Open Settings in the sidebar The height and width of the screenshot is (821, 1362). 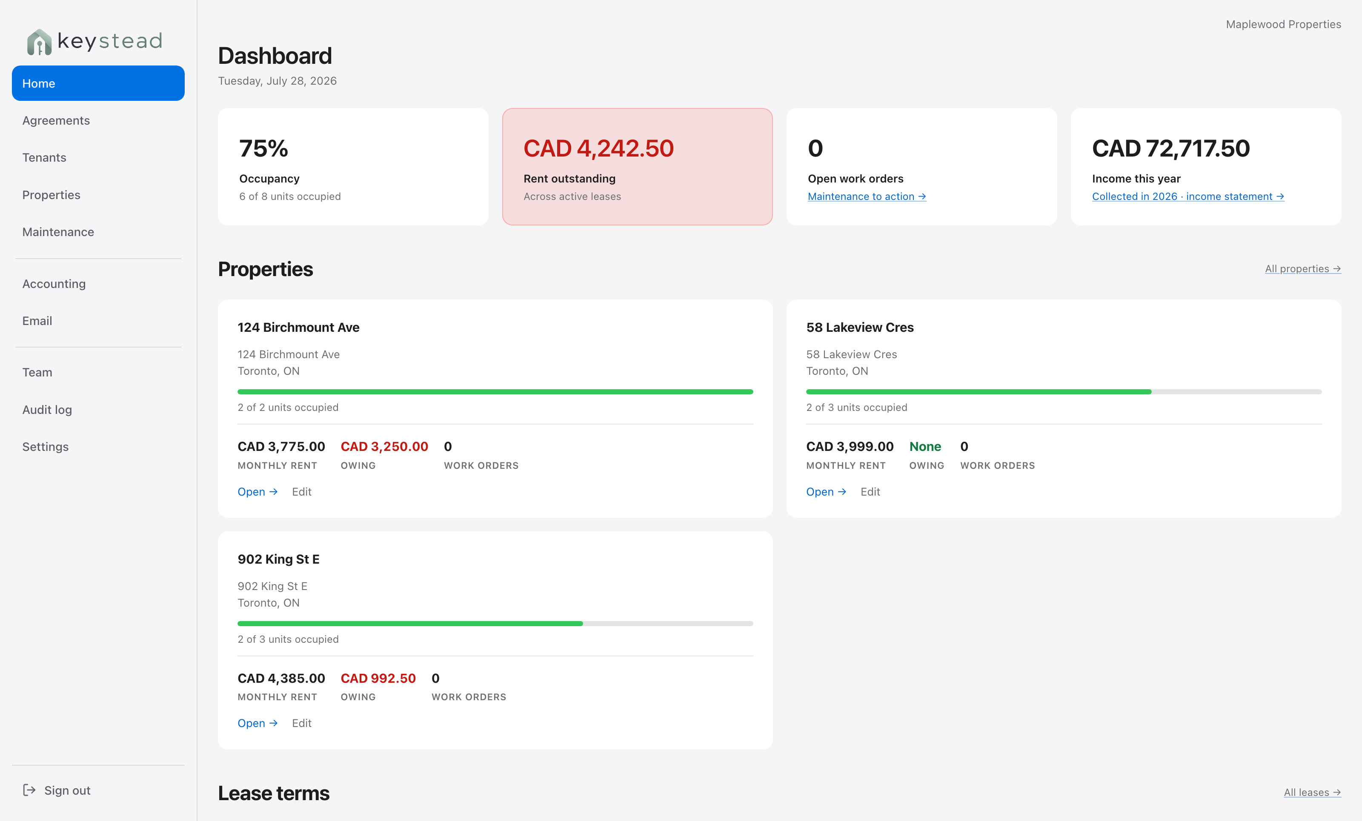(98, 446)
